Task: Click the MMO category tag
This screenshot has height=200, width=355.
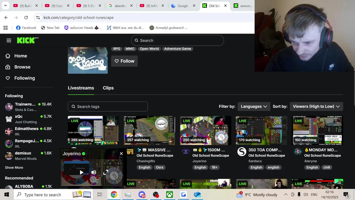Action: [x=130, y=49]
